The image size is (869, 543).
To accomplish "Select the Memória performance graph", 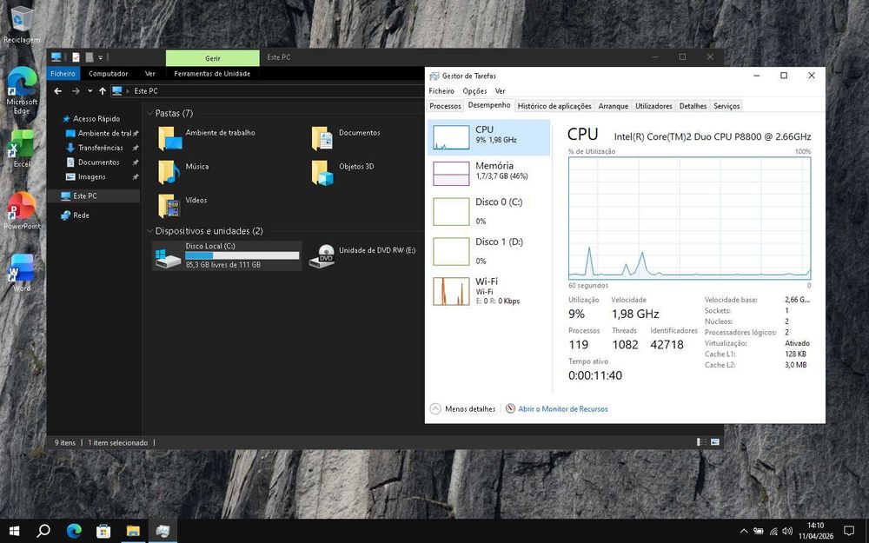I will [x=450, y=174].
